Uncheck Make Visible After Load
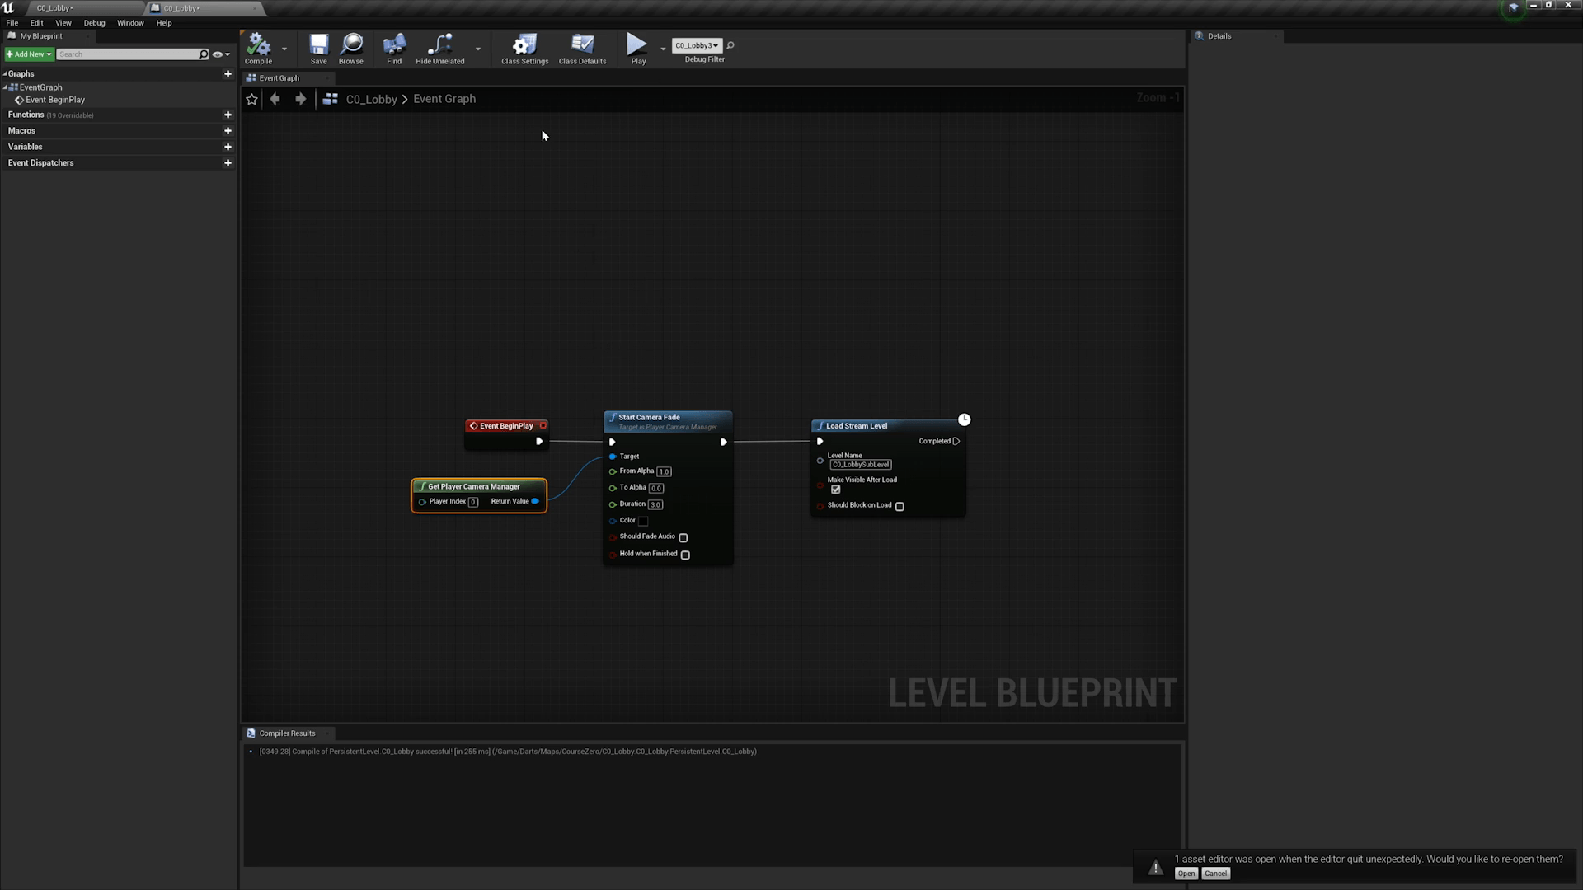1583x890 pixels. 836,489
